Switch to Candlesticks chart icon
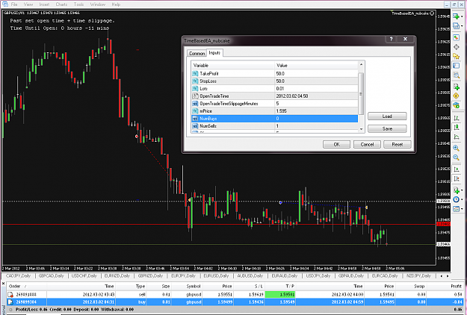The width and height of the screenshot is (467, 315). pos(456,128)
